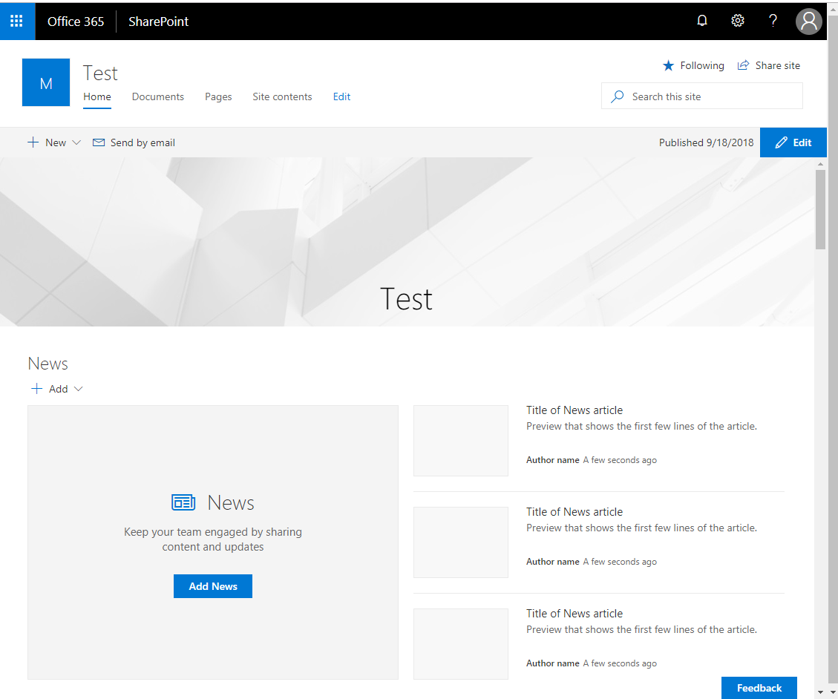Open the first Title of News article link
838x699 pixels.
click(x=574, y=410)
